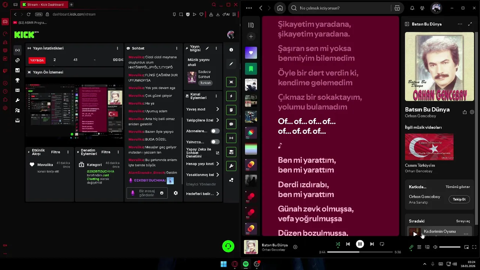480x270 pixels.
Task: Open Yayın İstatistikleri three-dot menu
Action: 117,48
